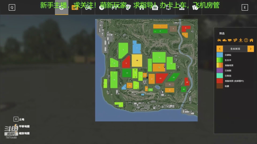Viewport: 257px width, 144px height.
Task: Toggle the trailer filter icon
Action: [x=230, y=40]
